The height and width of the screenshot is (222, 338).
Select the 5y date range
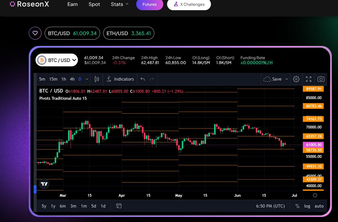(44, 206)
